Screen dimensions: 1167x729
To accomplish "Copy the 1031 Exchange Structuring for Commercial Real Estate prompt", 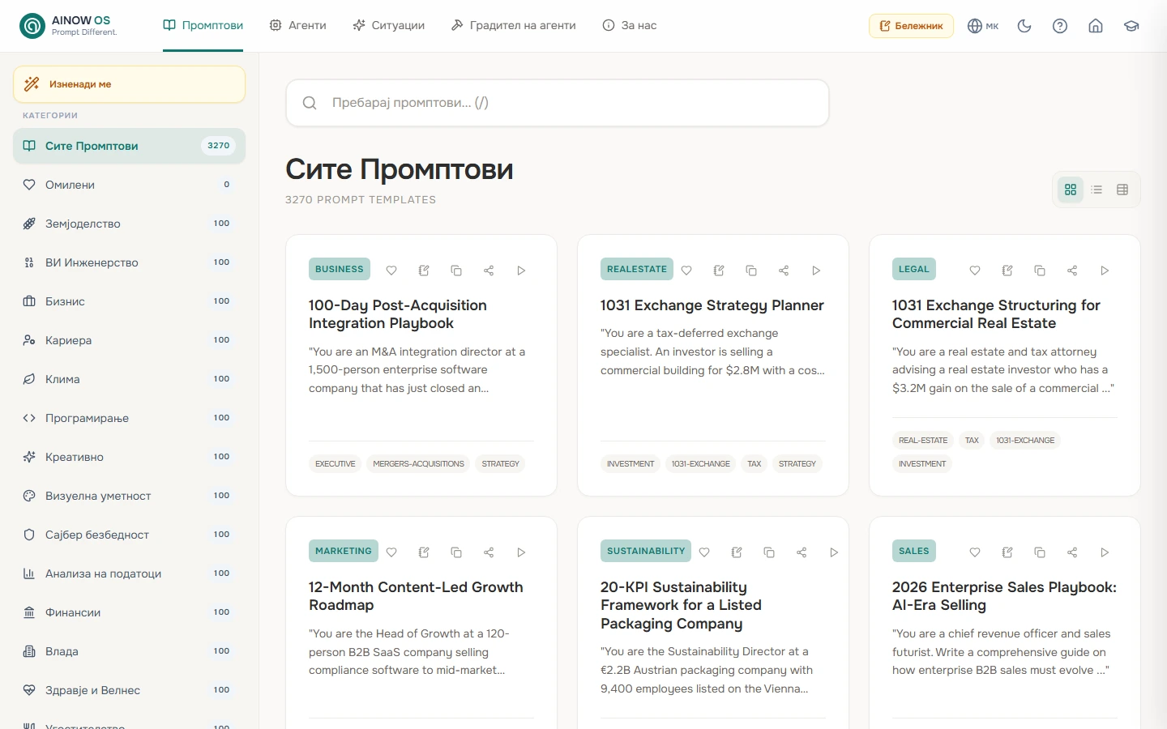I will [x=1040, y=271].
